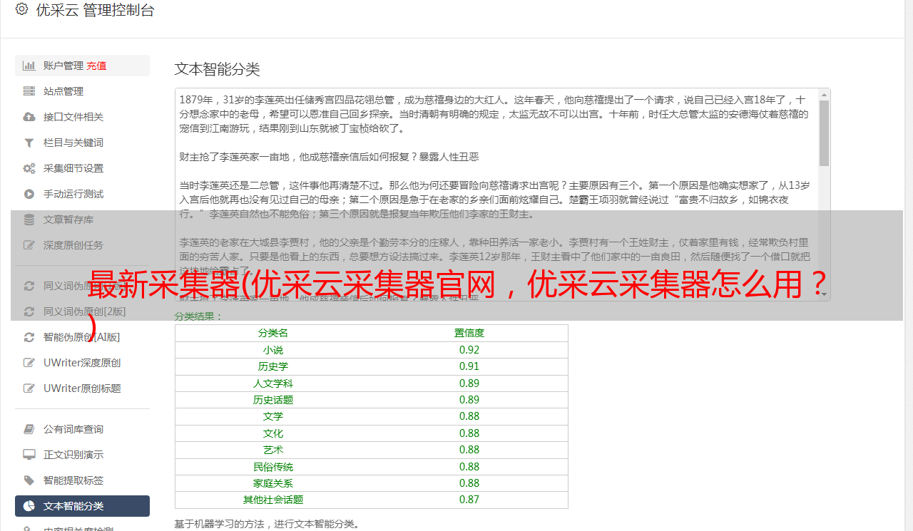Viewport: 913px width, 531px height.
Task: Open the 充值 recharge link
Action: 97,66
